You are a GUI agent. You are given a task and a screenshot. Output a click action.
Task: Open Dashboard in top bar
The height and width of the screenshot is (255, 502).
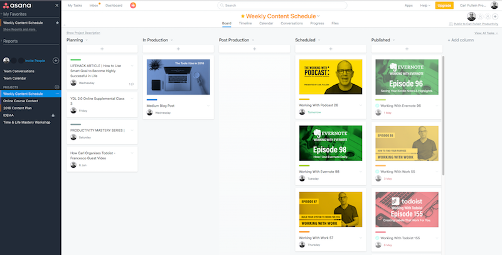pyautogui.click(x=114, y=6)
